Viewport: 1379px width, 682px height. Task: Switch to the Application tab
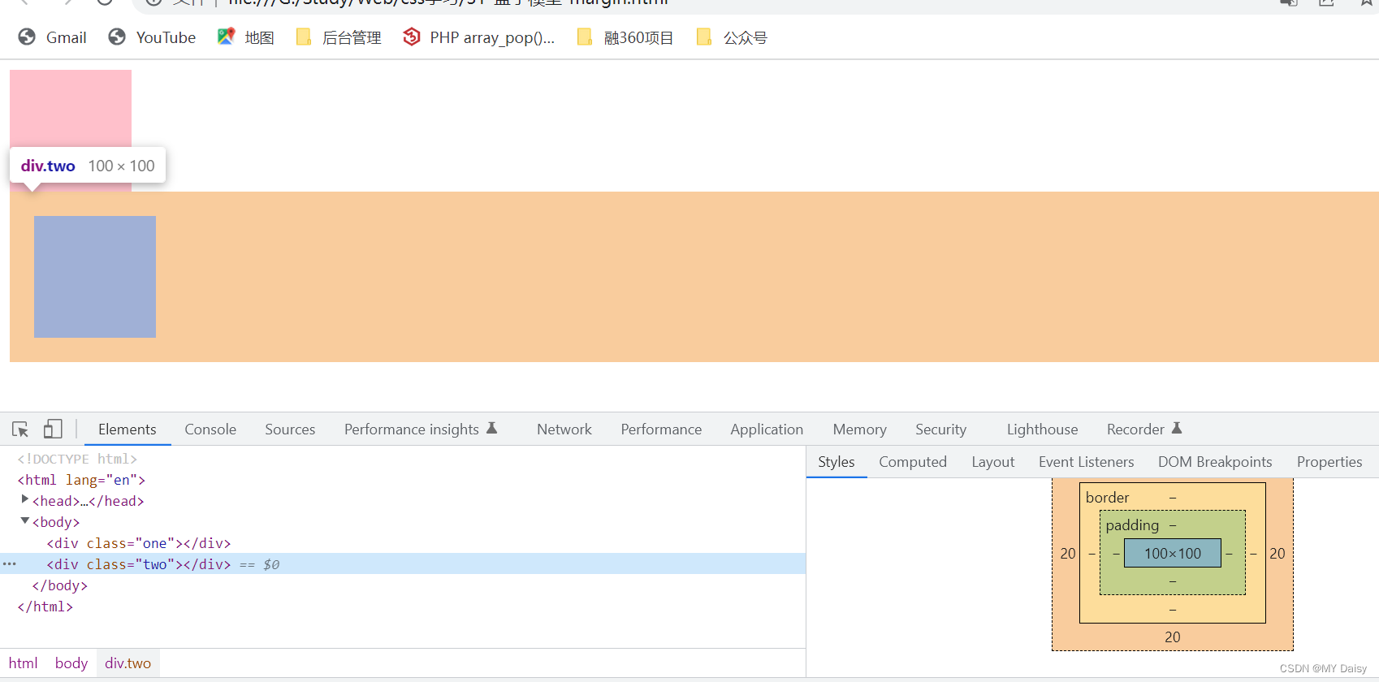[767, 429]
